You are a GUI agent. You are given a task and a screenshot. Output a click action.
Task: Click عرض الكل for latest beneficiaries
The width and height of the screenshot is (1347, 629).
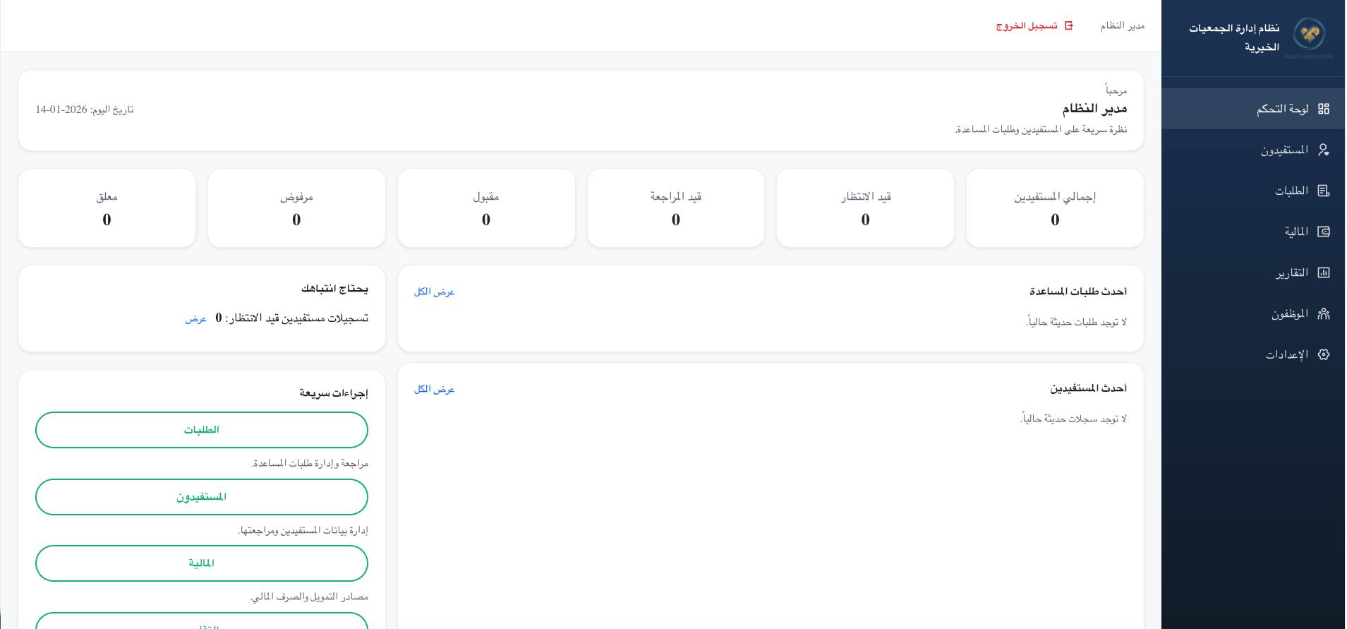[434, 389]
